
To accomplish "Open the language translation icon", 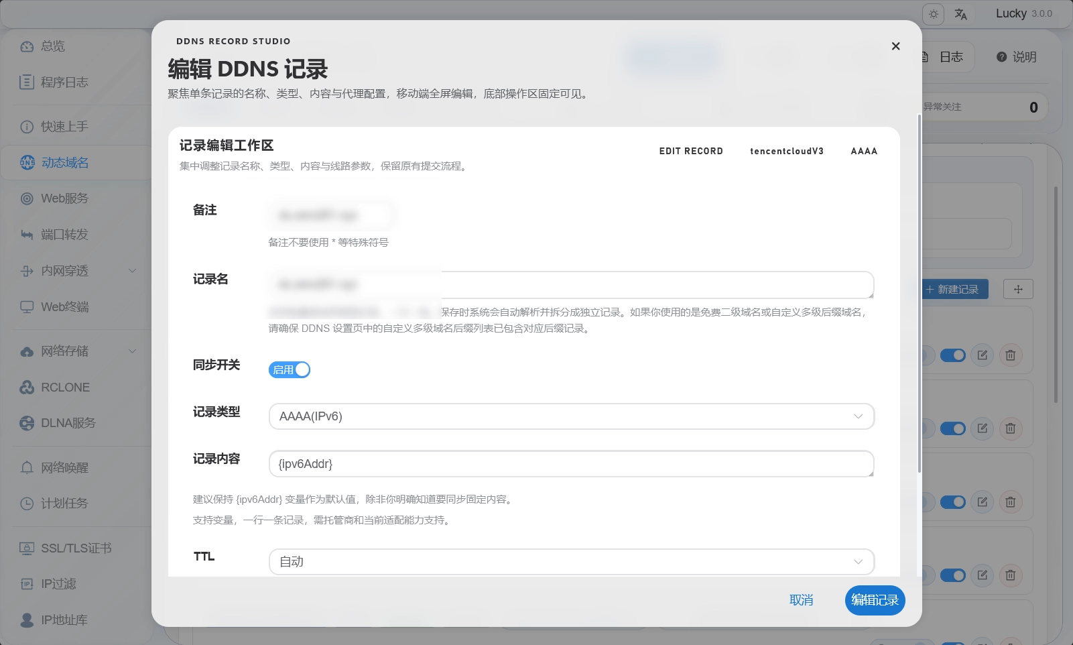I will [961, 14].
